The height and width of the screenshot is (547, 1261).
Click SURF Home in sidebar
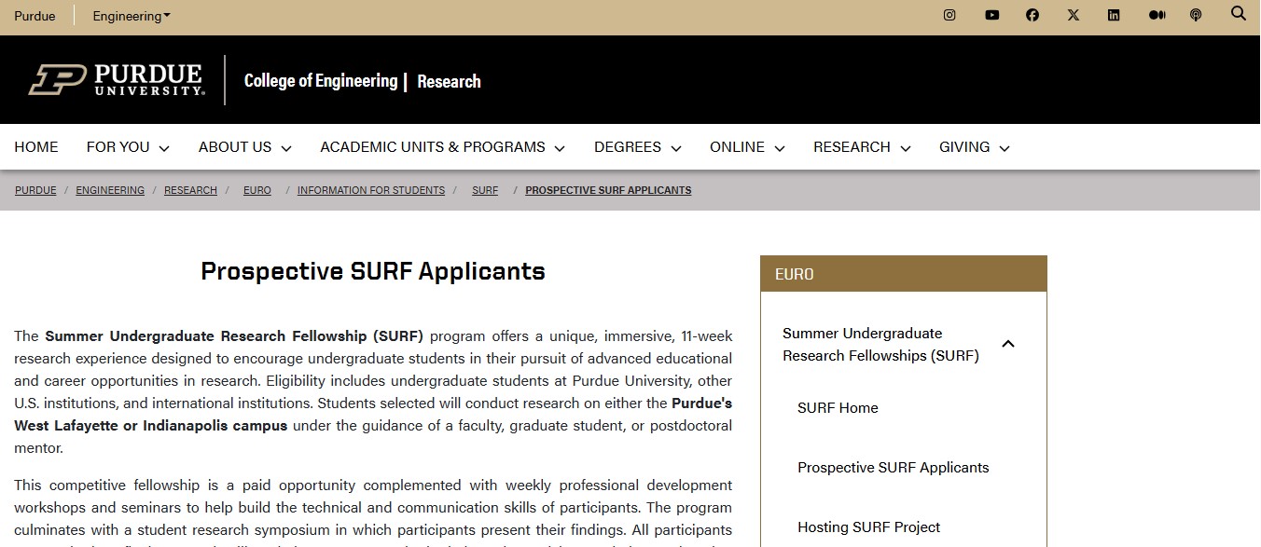[x=838, y=408]
